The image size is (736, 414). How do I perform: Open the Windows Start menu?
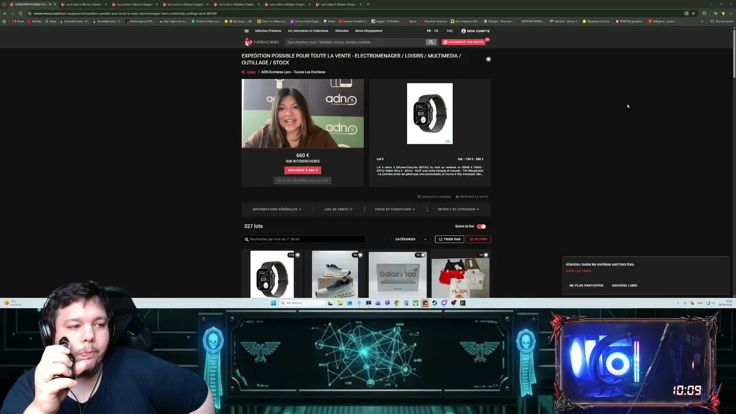273,303
